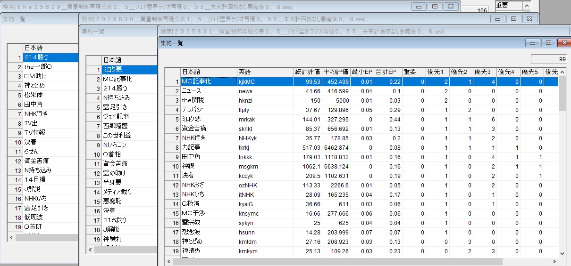
Task: Click the vertical scrollbar up arrow
Action: pos(562,81)
